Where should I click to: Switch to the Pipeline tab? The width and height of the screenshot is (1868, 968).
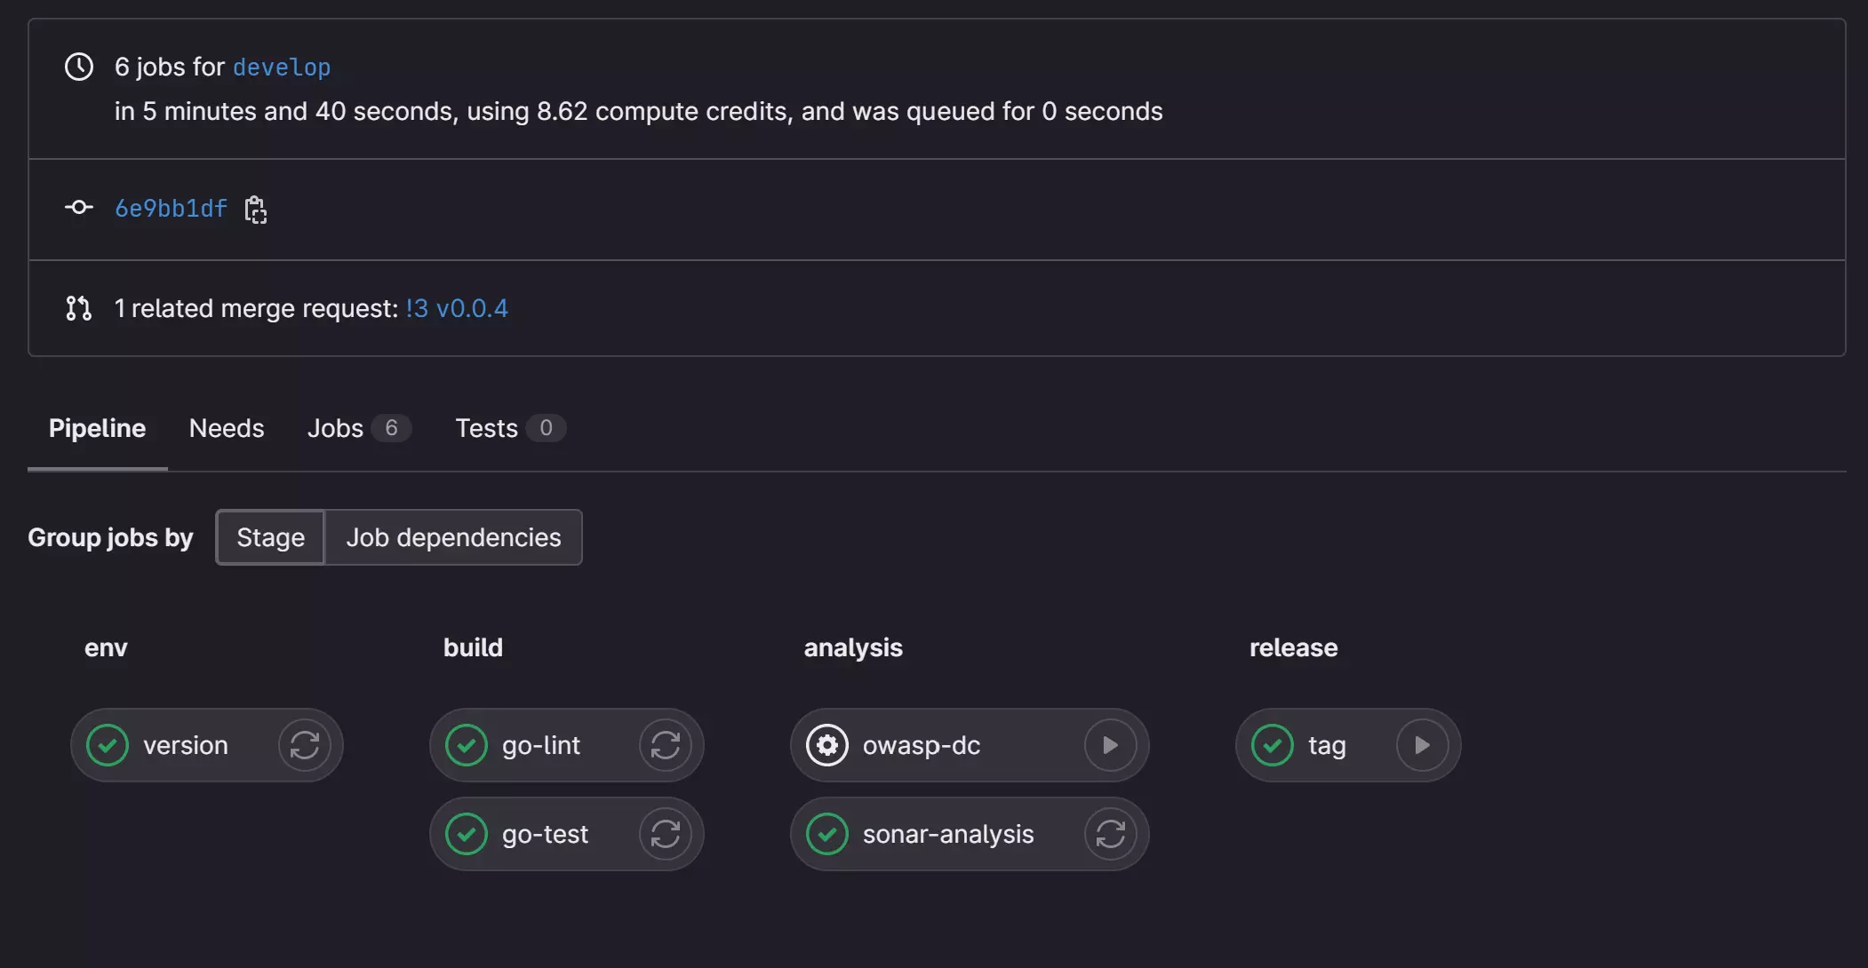[x=97, y=429]
